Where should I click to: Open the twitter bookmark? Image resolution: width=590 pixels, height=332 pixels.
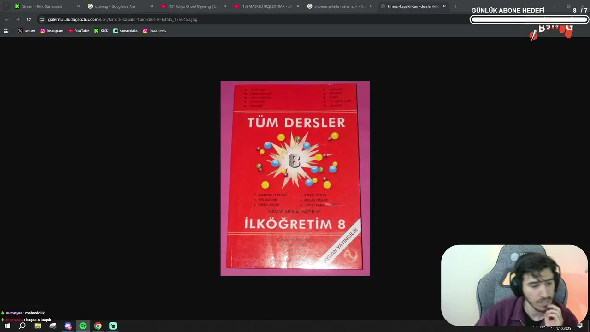point(26,31)
